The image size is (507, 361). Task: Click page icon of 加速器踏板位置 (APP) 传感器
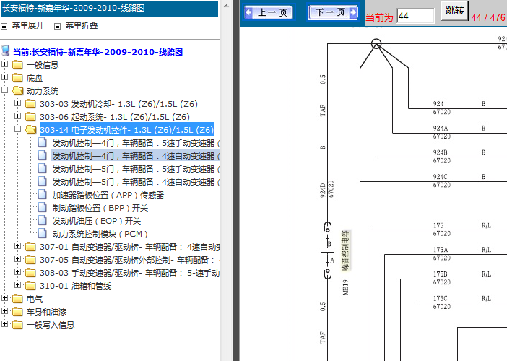tap(43, 194)
